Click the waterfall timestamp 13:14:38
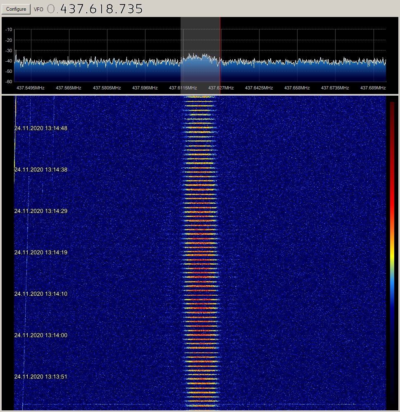Viewport: 400px width, 412px height. 40,170
